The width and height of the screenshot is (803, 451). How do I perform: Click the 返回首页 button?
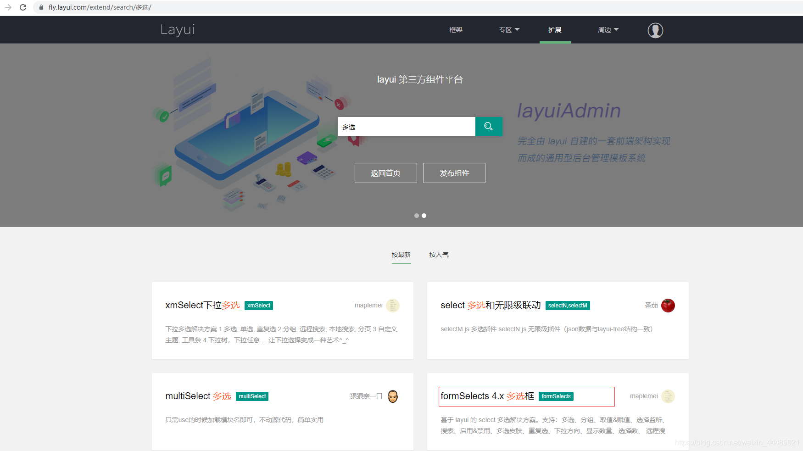click(x=385, y=173)
